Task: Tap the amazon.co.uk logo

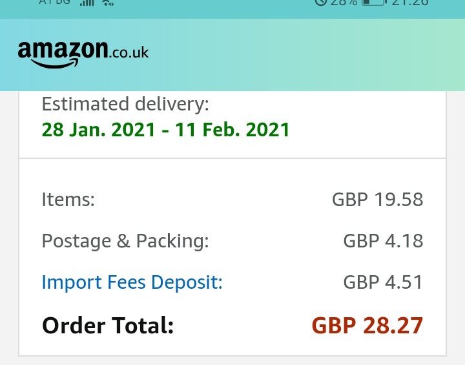Action: 83,55
